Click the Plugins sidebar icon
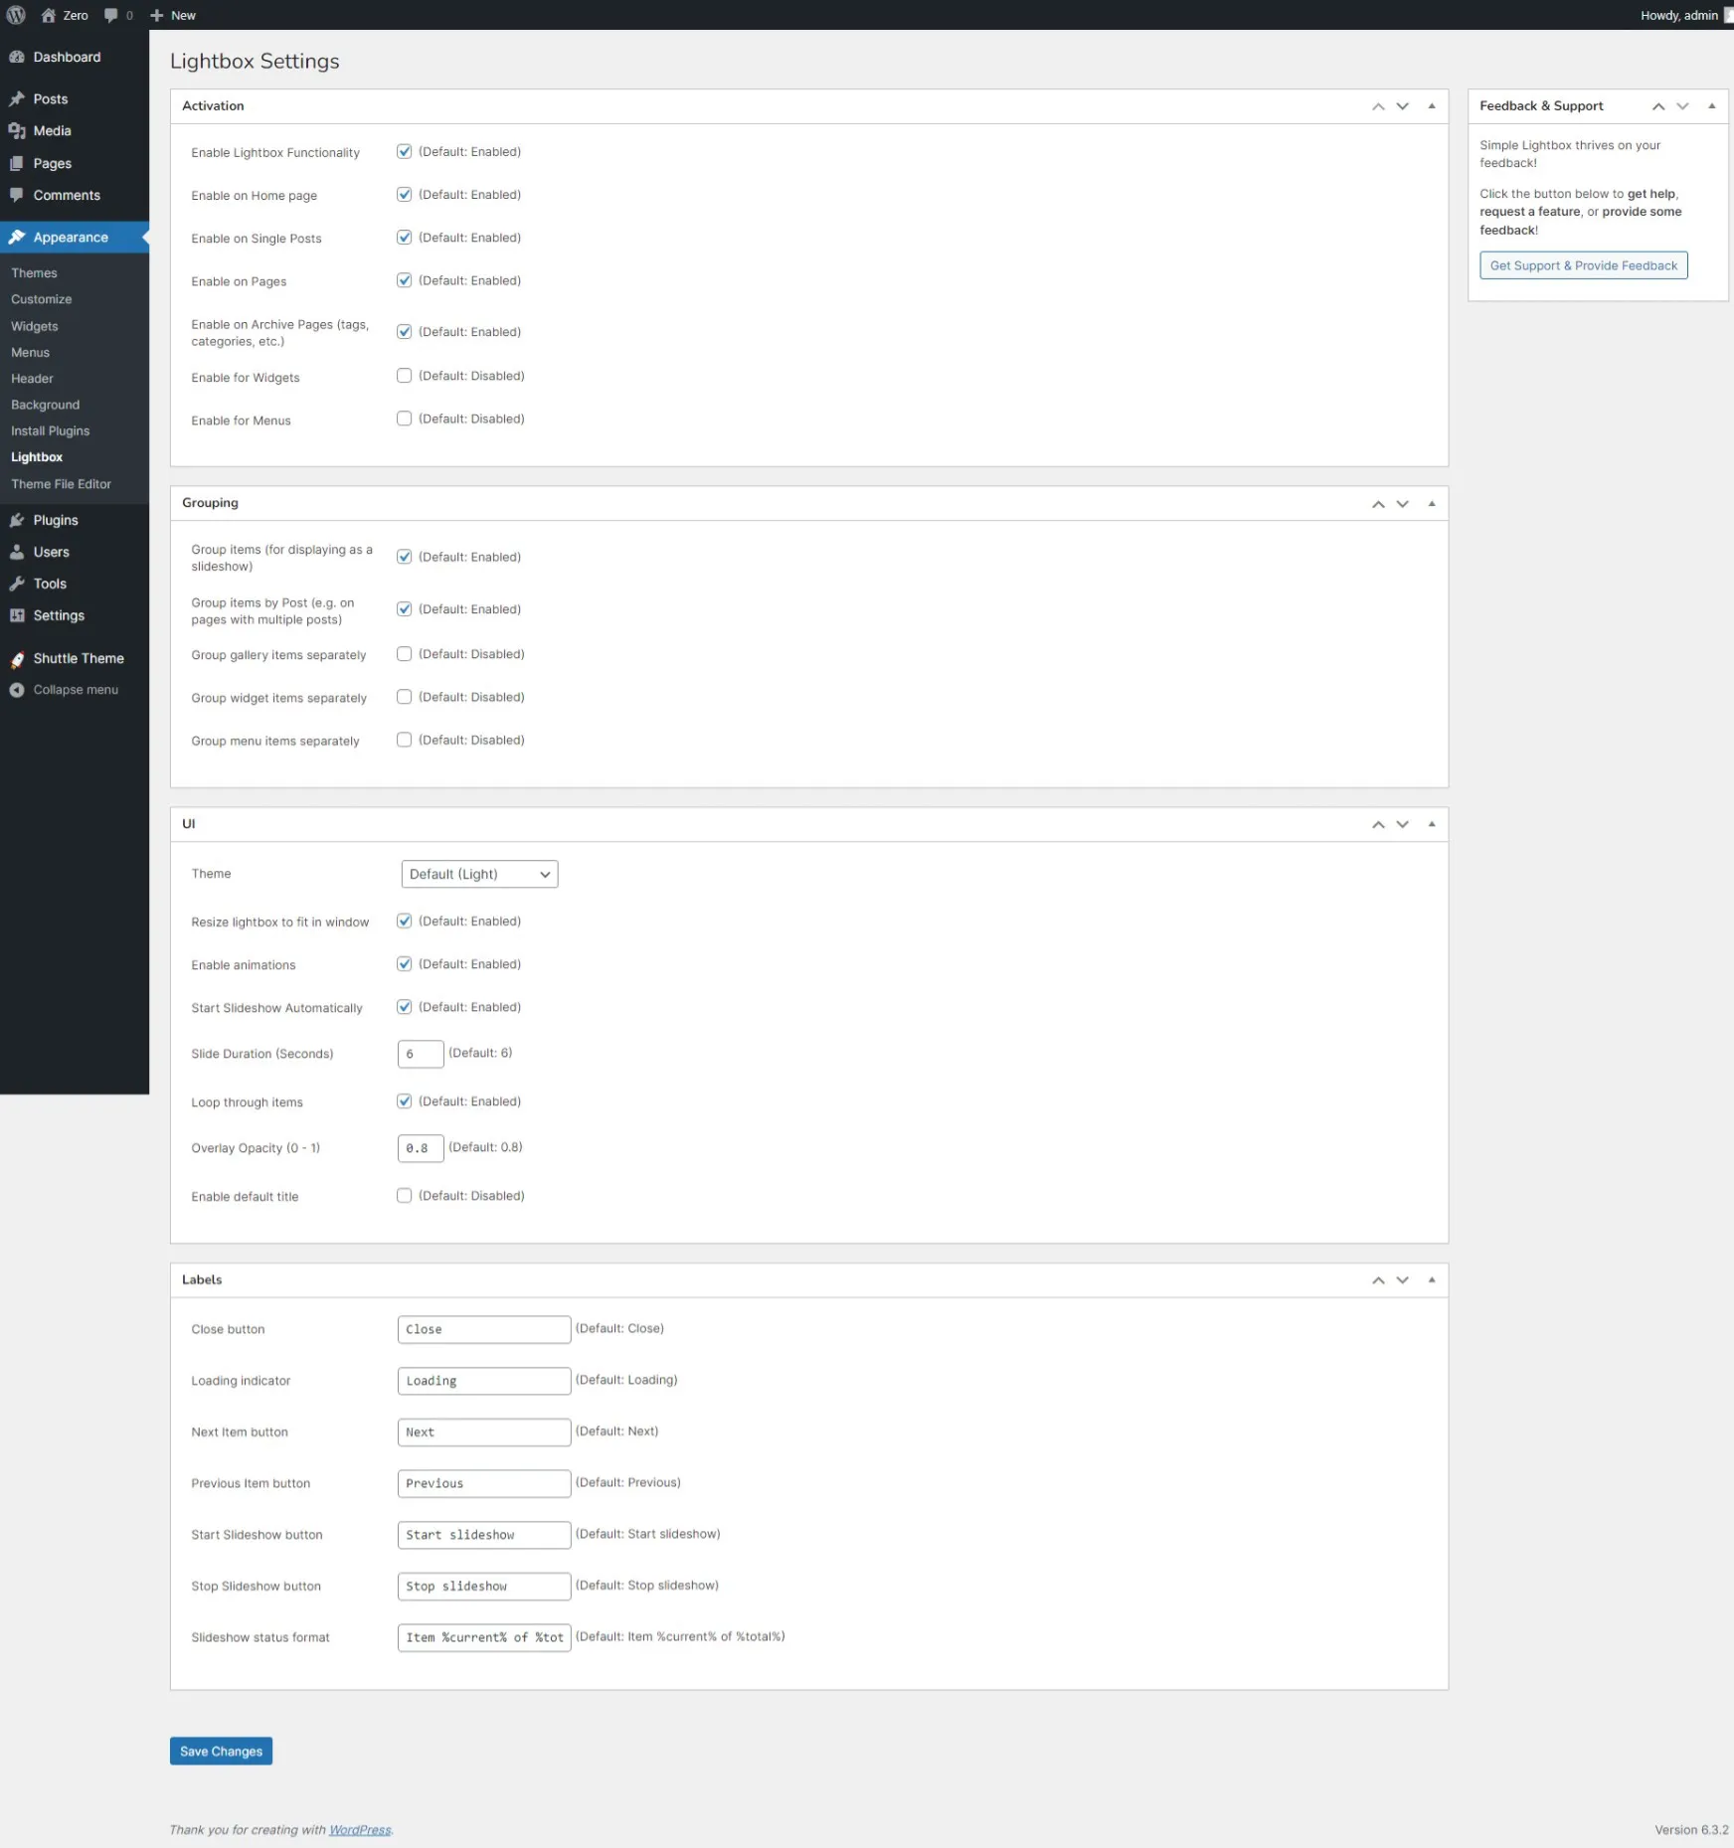This screenshot has height=1848, width=1734. (x=17, y=521)
